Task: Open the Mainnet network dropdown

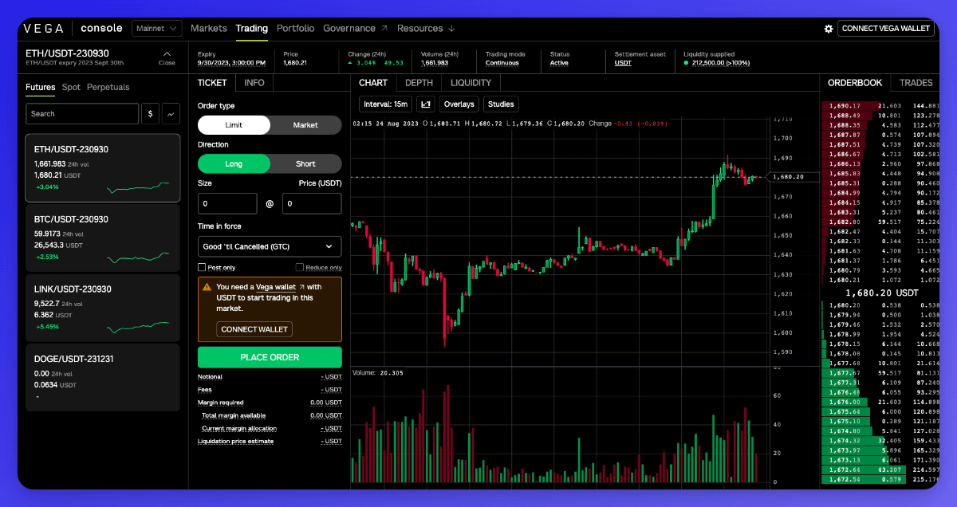Action: (x=156, y=29)
